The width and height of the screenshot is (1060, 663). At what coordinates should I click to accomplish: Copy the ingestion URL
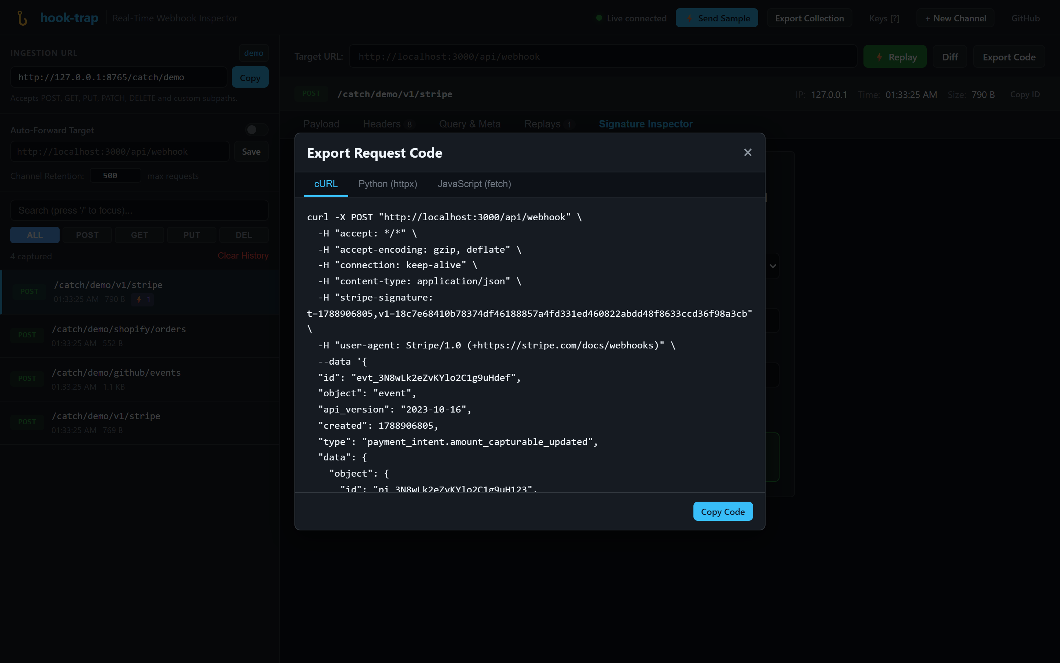click(250, 77)
